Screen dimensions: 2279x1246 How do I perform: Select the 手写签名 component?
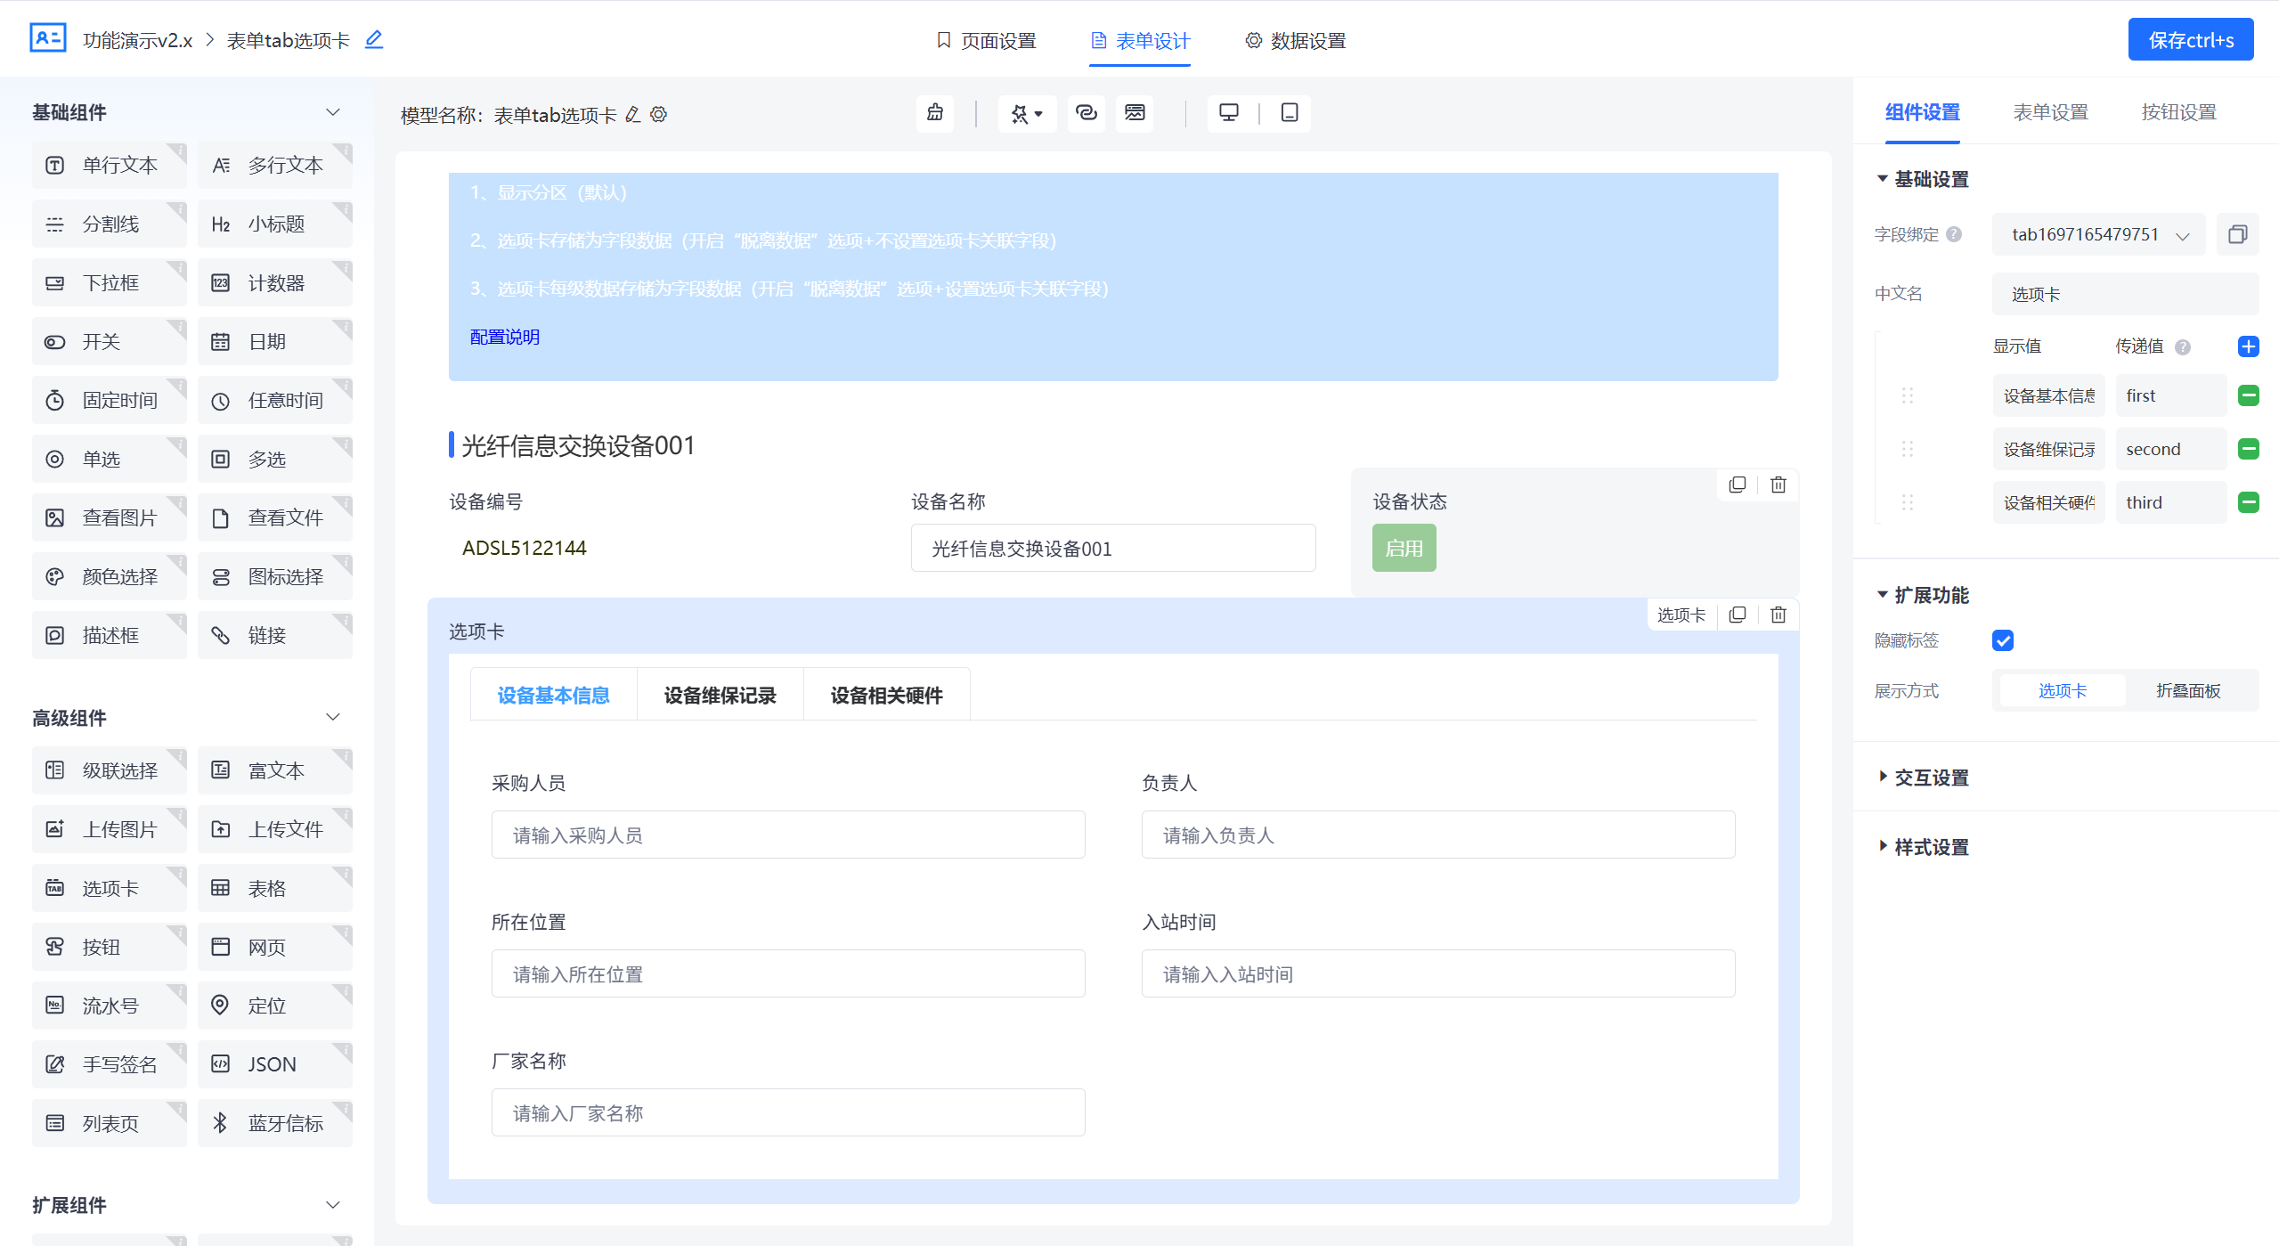pos(109,1063)
